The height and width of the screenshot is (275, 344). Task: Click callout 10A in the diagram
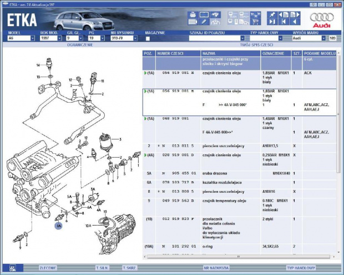88,226
